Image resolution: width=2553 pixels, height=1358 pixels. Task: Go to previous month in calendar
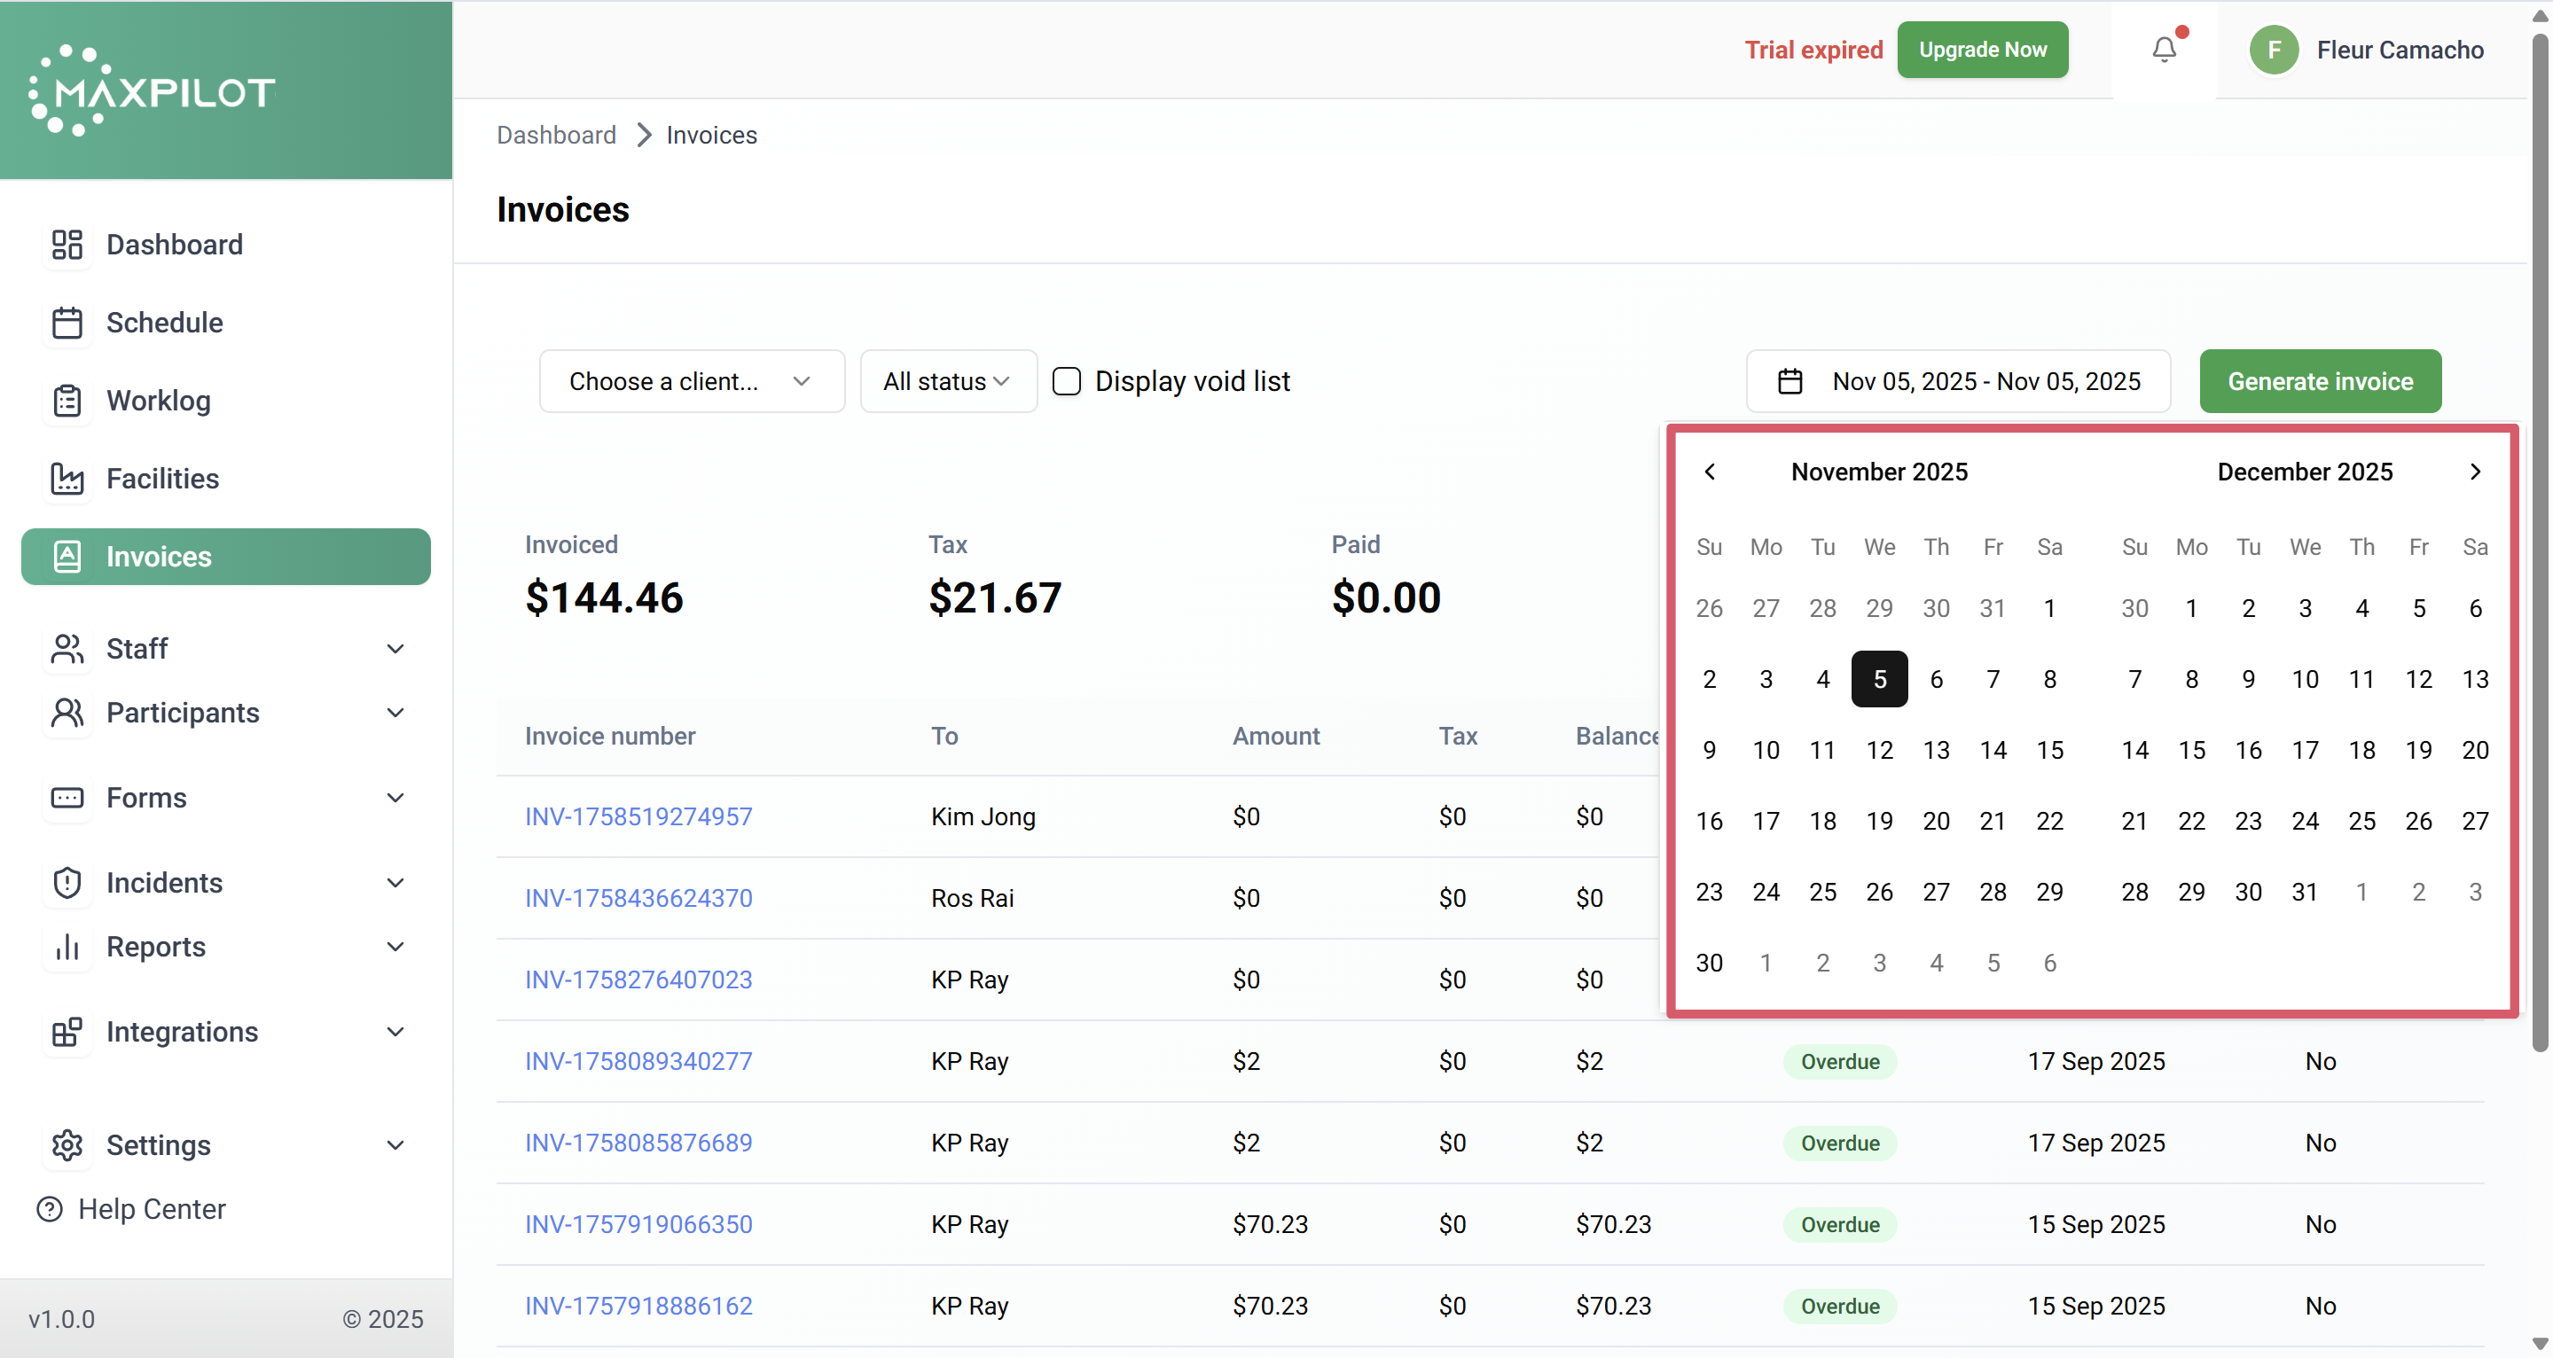pos(1710,472)
